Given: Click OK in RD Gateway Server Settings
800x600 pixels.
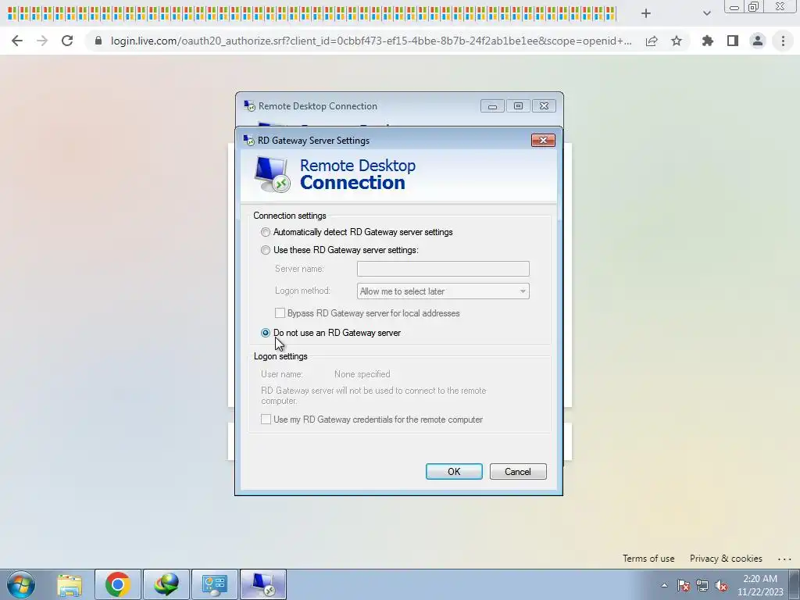Looking at the screenshot, I should tap(454, 471).
